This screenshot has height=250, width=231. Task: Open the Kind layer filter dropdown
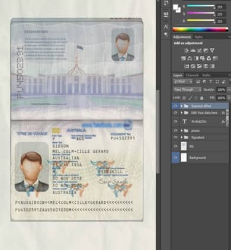183,82
